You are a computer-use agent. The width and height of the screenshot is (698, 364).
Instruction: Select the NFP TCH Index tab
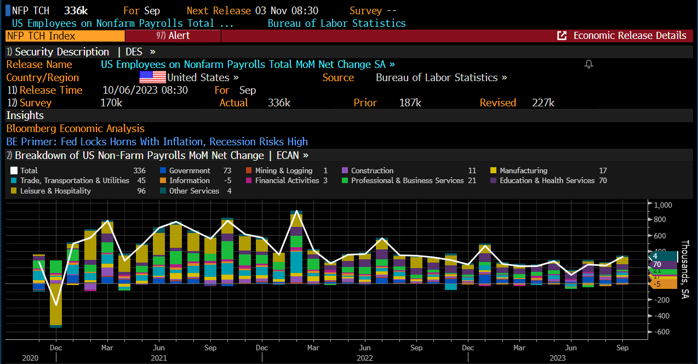point(65,36)
